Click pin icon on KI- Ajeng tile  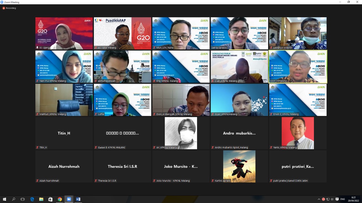pos(37,48)
